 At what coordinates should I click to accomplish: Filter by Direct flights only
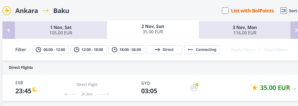coord(164,50)
